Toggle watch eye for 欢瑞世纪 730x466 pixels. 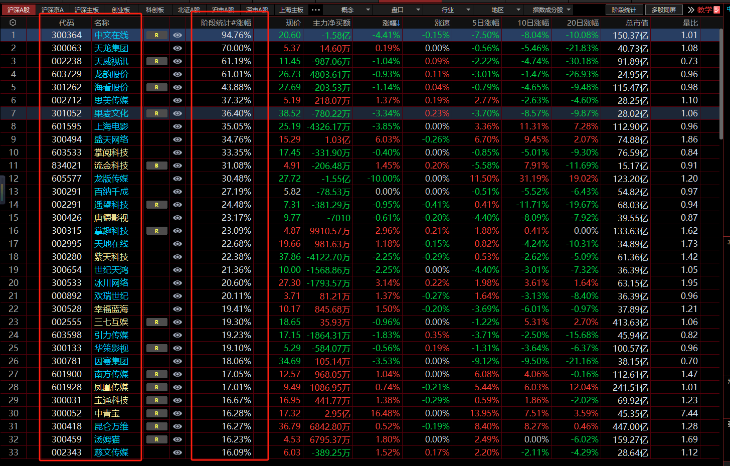[x=177, y=296]
